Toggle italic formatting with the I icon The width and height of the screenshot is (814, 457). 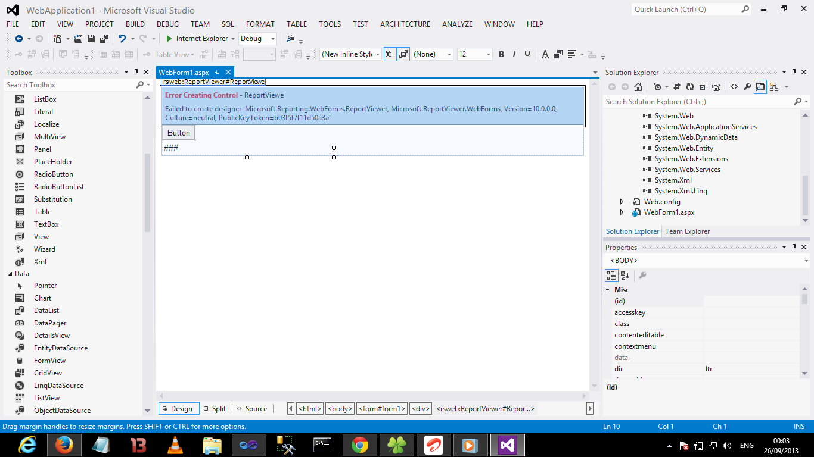(x=514, y=54)
